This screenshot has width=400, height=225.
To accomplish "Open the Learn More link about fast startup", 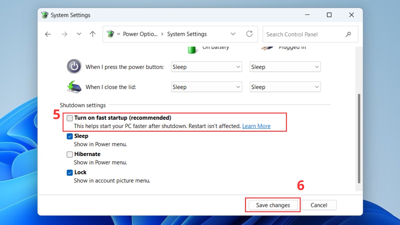I will click(x=256, y=126).
